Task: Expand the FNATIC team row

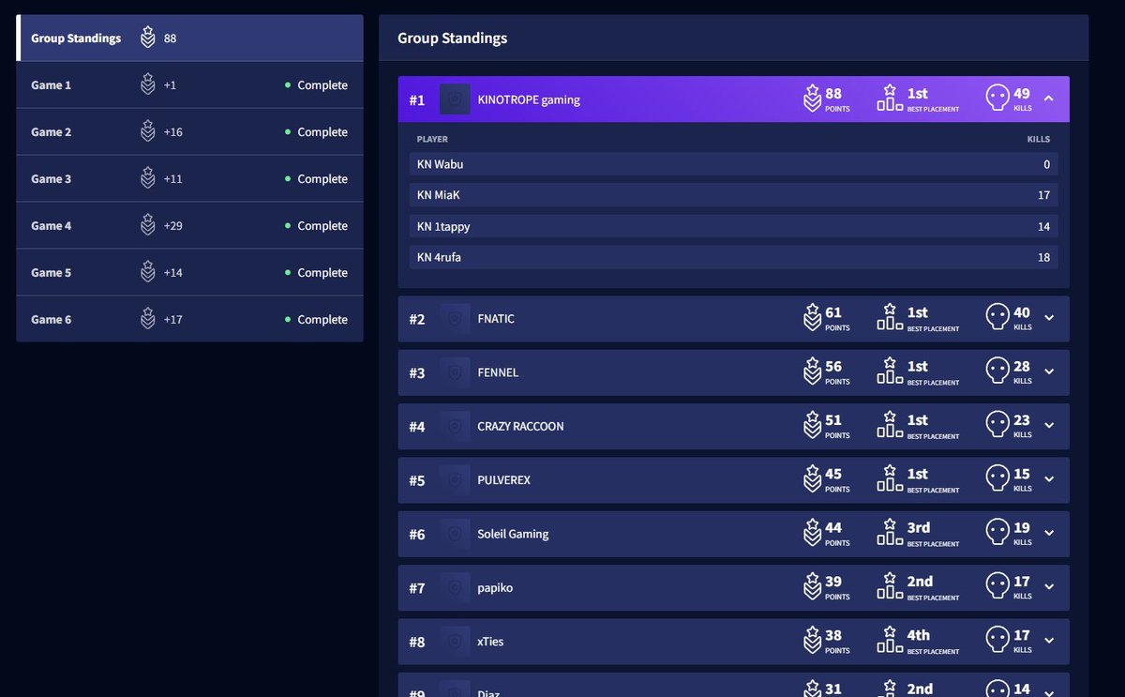Action: pos(1049,318)
